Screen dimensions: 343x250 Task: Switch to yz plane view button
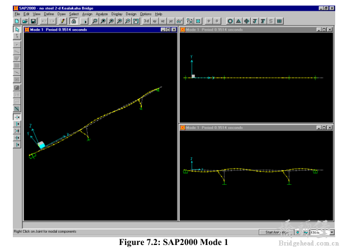(171, 21)
